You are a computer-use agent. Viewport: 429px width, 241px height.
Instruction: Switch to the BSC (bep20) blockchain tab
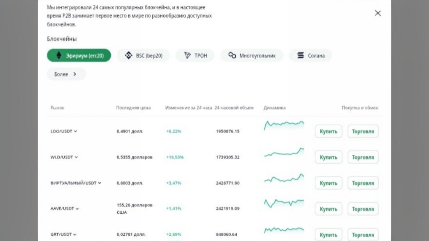pos(143,56)
